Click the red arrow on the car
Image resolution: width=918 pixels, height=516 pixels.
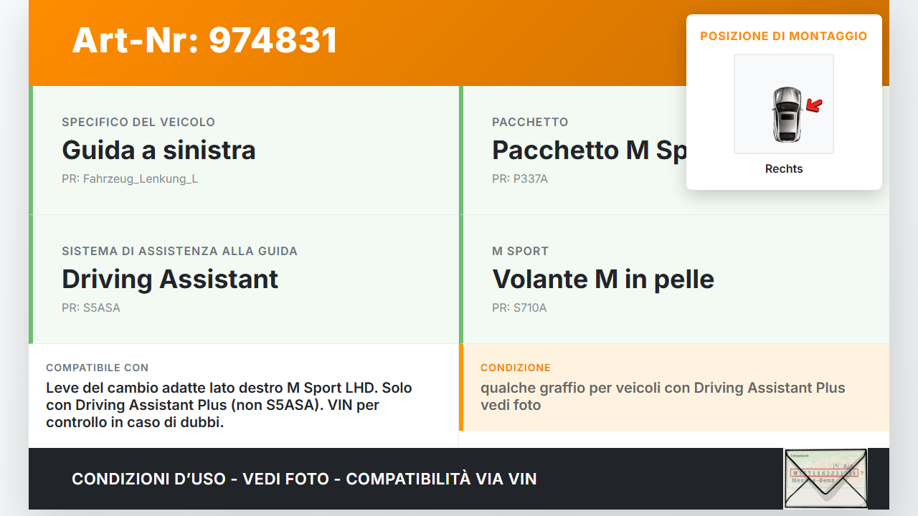click(x=813, y=106)
